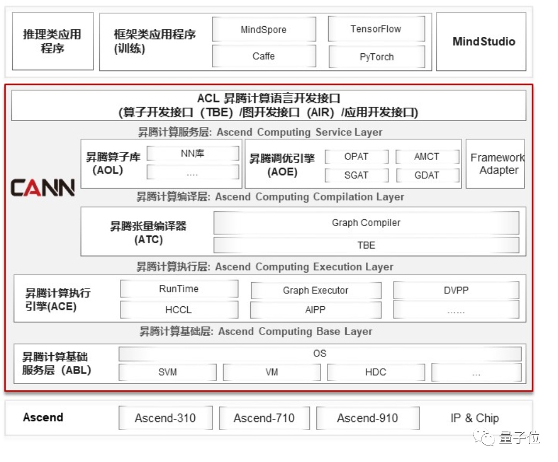The image size is (558, 462).
Task: Toggle the SGAT engine option
Action: pos(356,175)
